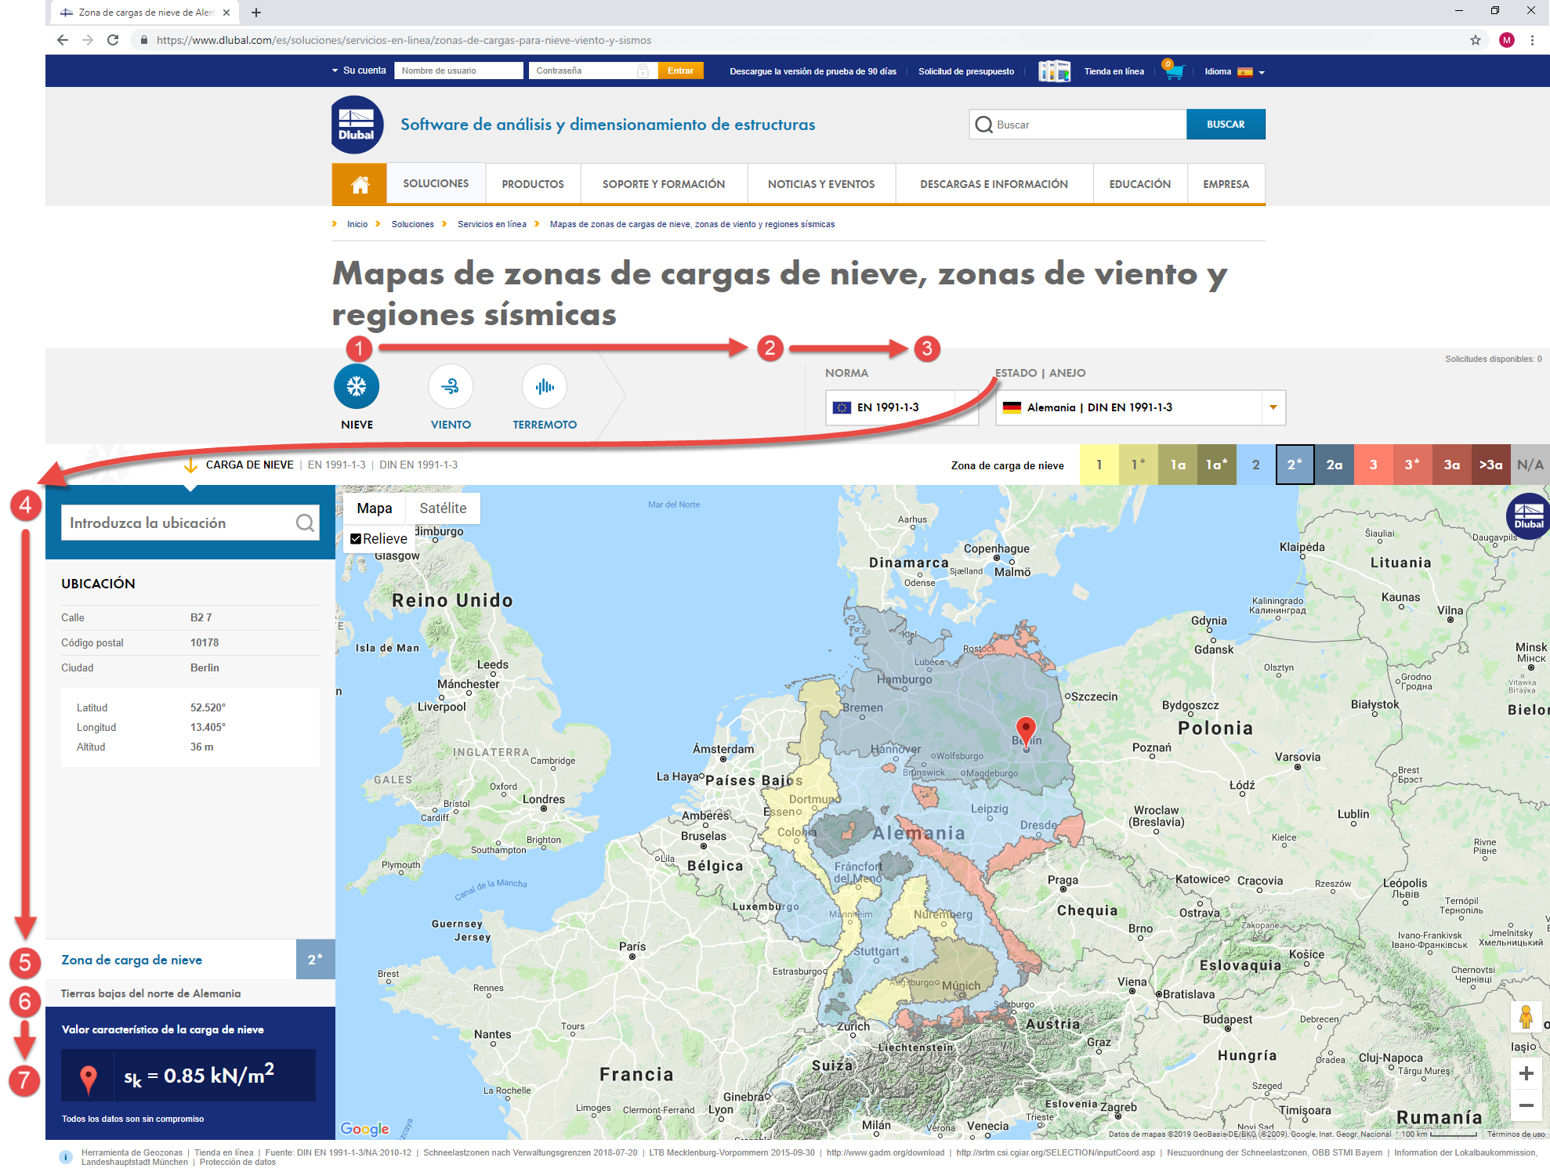The height and width of the screenshot is (1172, 1550).
Task: Switch to the SOPORTE Y FORMACIÓN tab
Action: pos(663,183)
